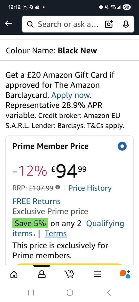
Task: Select the Prime Member Price radio button
Action: pos(122,147)
